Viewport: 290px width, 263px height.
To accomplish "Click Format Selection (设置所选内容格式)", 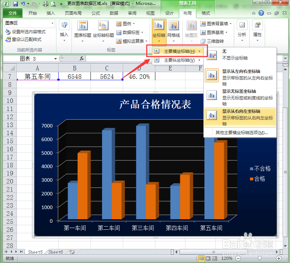I will click(x=26, y=32).
